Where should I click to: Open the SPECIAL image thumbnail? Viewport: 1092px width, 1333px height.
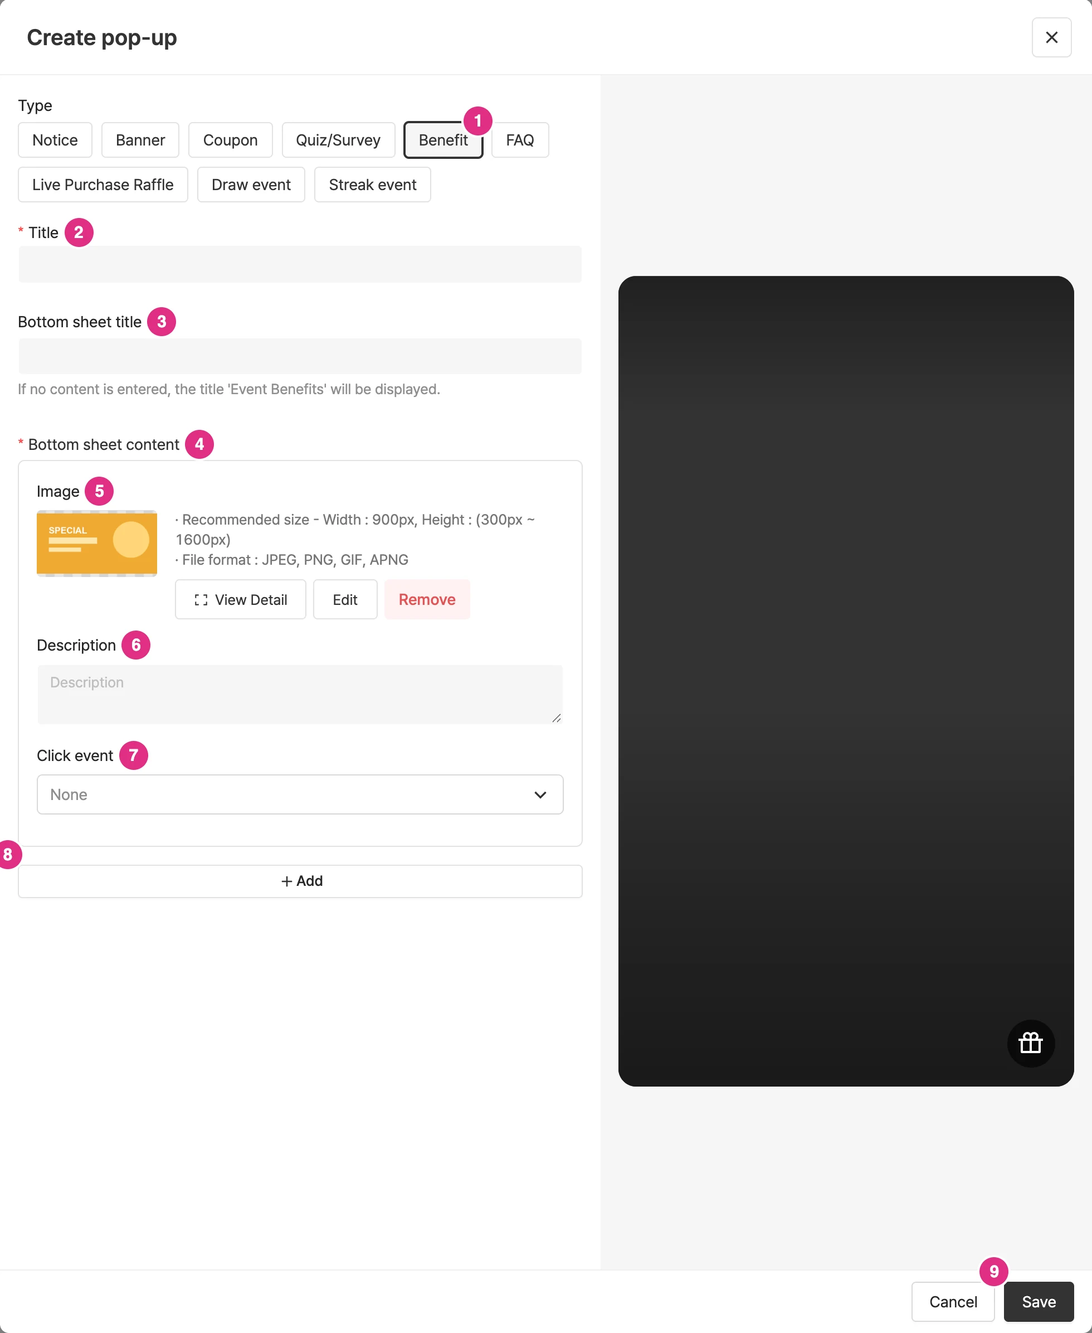97,543
